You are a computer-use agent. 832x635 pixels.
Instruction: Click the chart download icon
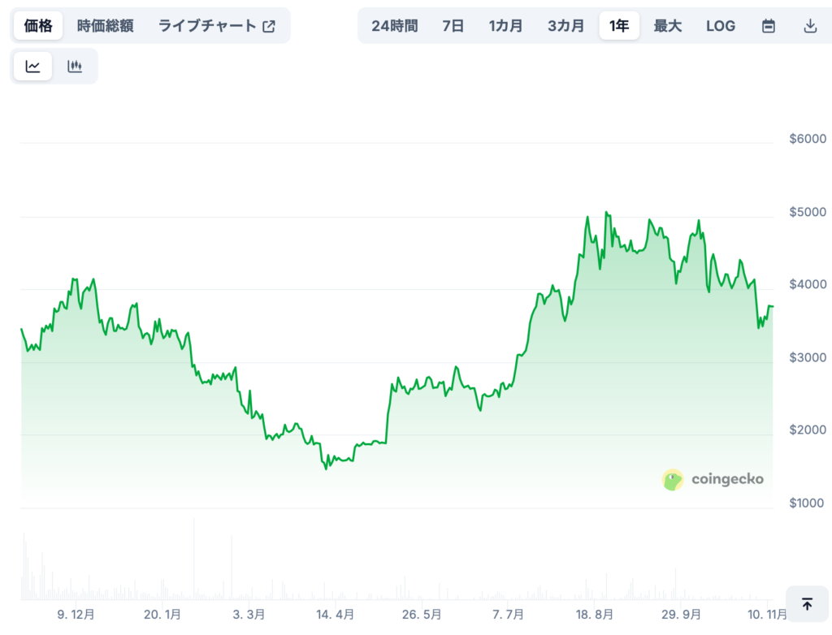coord(810,25)
